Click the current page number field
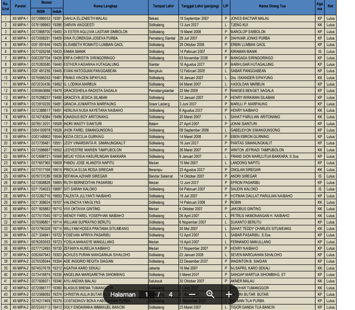This screenshot has height=310, width=355. [147, 294]
